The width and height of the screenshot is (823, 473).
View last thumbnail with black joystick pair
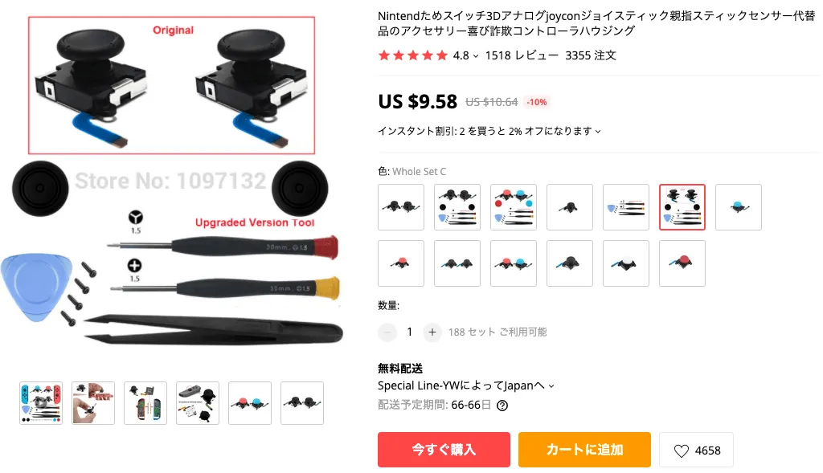coord(302,402)
